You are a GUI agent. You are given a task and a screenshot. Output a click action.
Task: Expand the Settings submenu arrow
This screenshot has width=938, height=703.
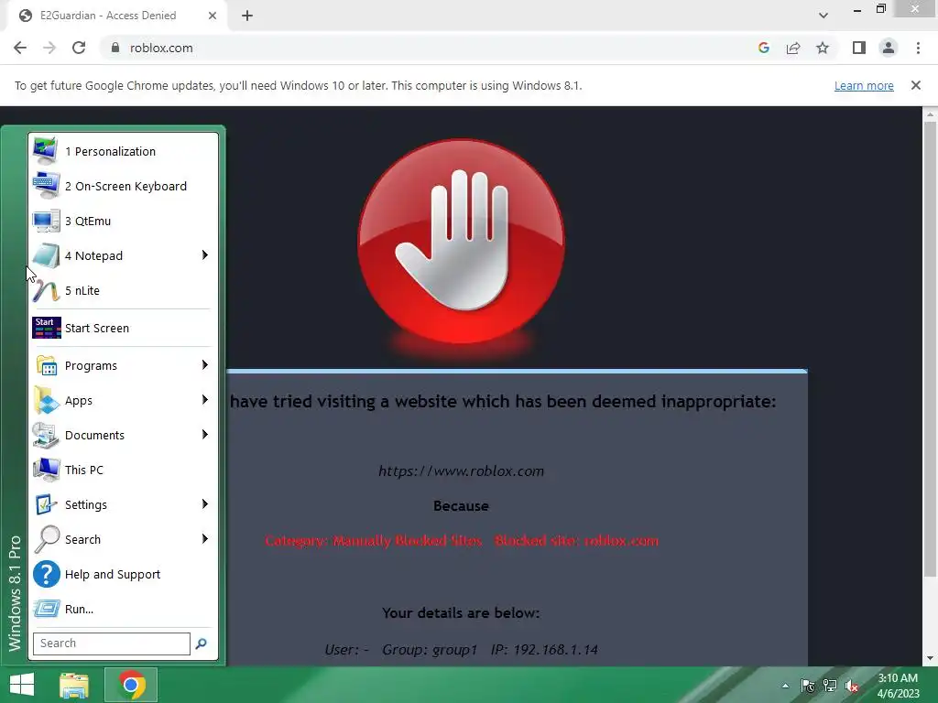(205, 504)
